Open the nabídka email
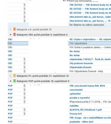This screenshot has width=111, height=124. 74,106
